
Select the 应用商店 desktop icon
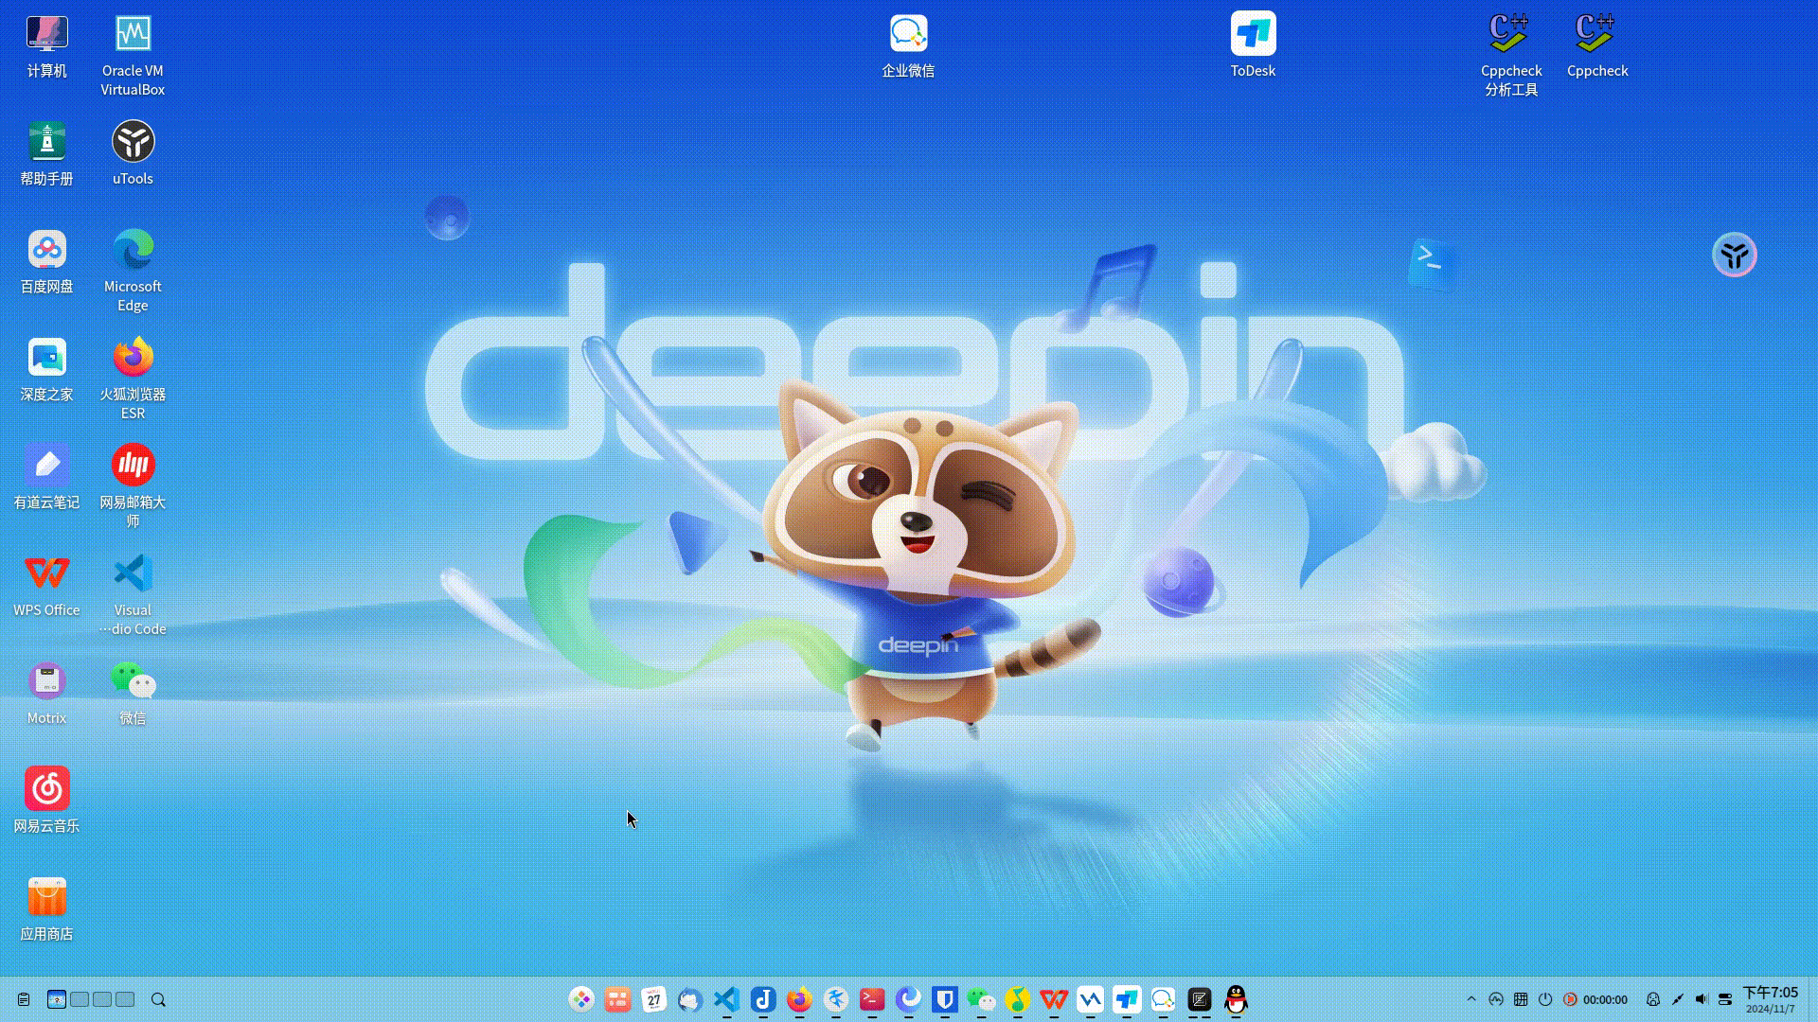pyautogui.click(x=46, y=908)
